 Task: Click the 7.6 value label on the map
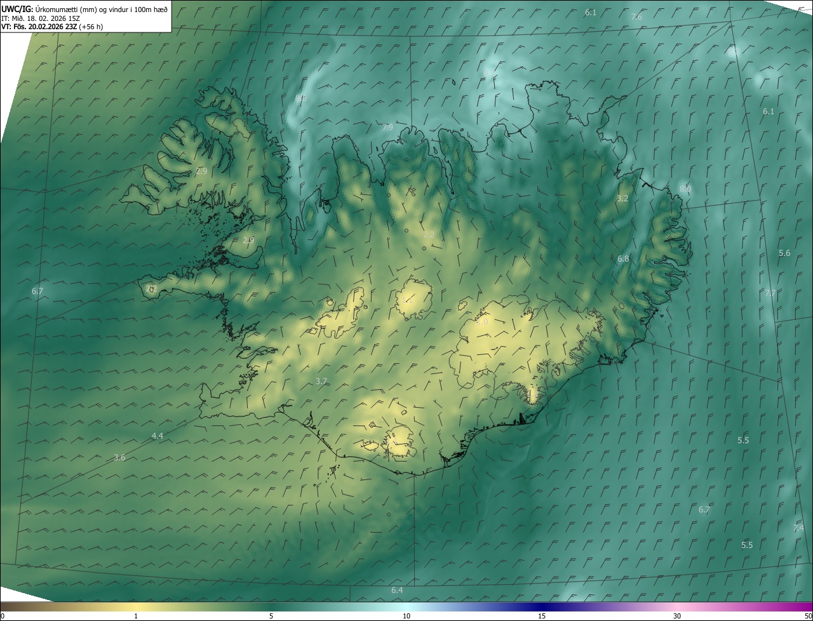(636, 17)
